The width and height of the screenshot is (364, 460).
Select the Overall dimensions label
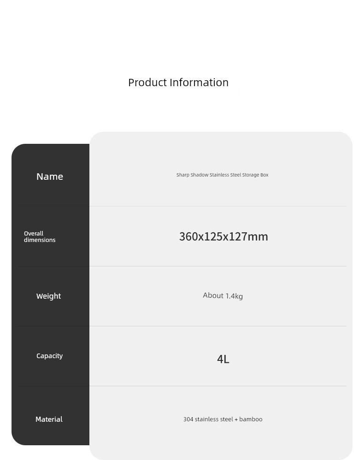[40, 236]
